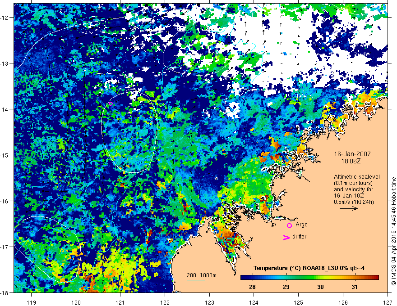Click the color bar label 30
Screen dimensions: 397x306
tap(320, 287)
